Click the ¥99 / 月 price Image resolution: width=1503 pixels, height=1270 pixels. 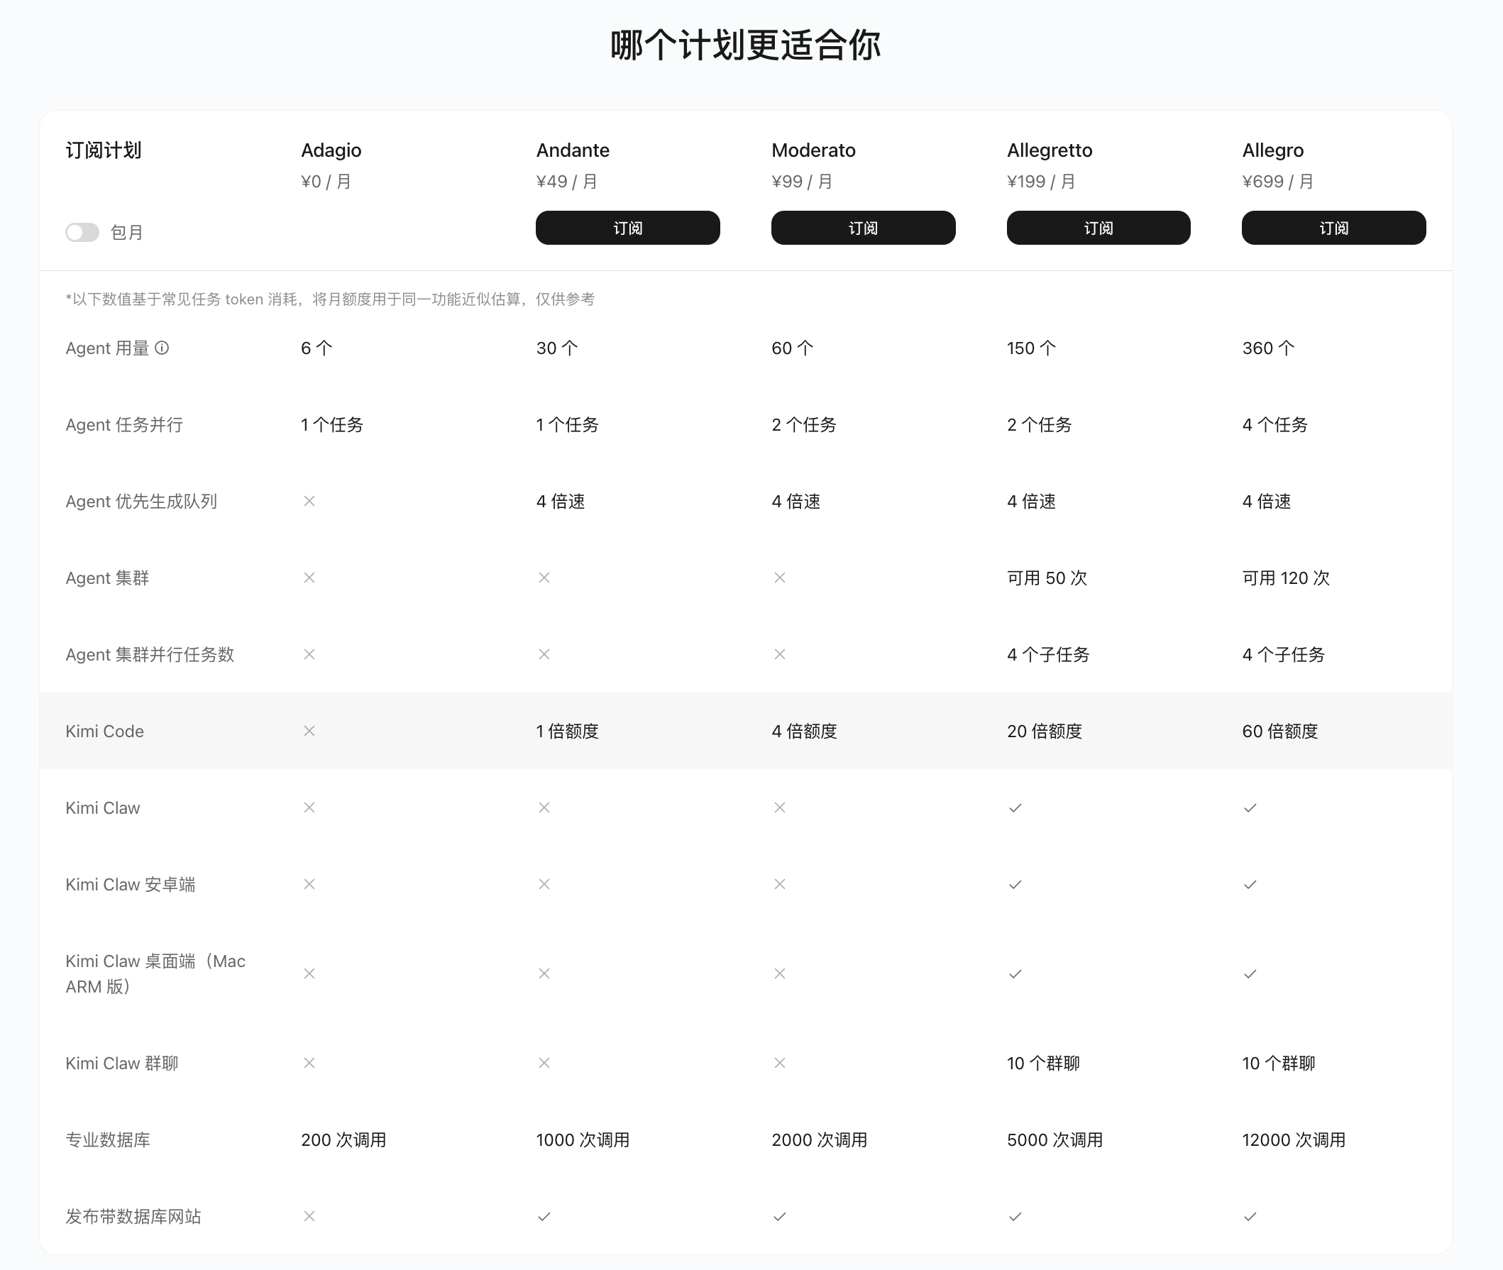click(803, 182)
